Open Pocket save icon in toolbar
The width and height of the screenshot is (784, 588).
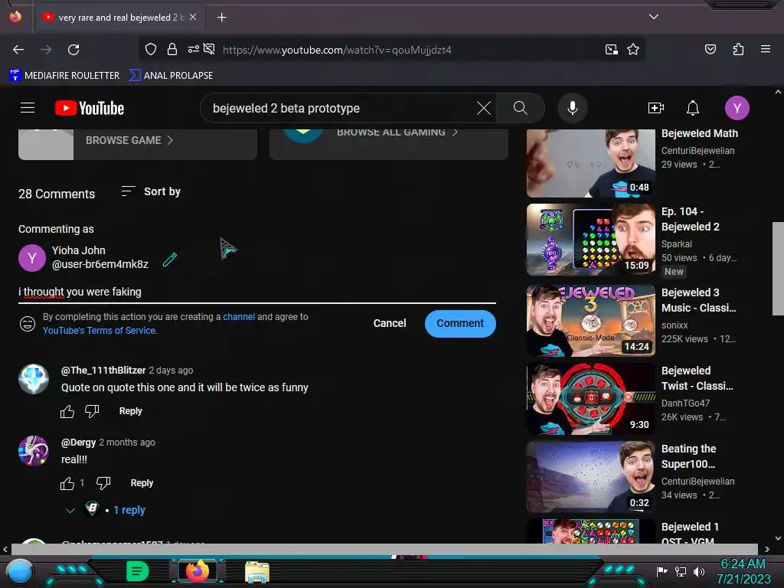pyautogui.click(x=710, y=49)
